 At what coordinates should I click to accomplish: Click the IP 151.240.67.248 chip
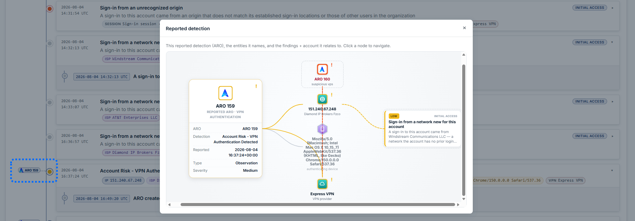click(x=123, y=181)
